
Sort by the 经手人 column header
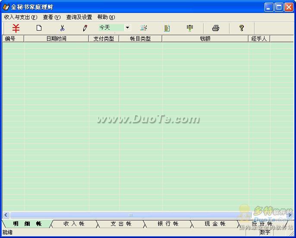(x=259, y=39)
